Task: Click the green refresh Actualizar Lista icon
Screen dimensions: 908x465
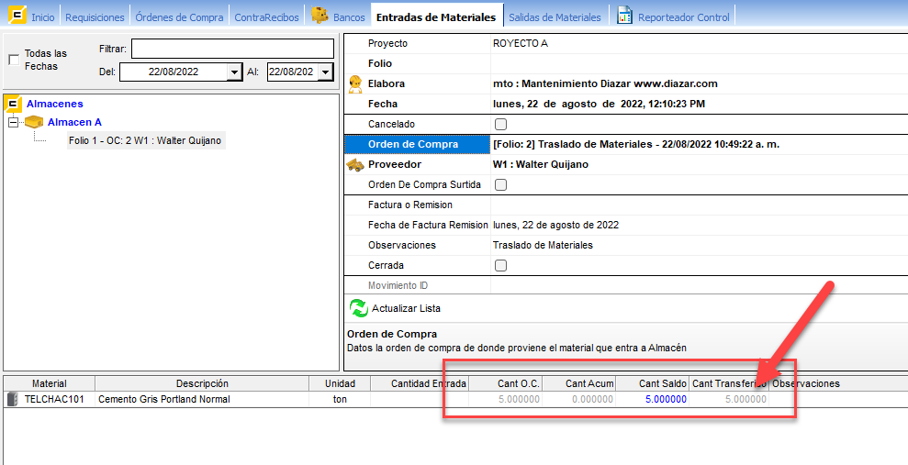Action: (359, 308)
